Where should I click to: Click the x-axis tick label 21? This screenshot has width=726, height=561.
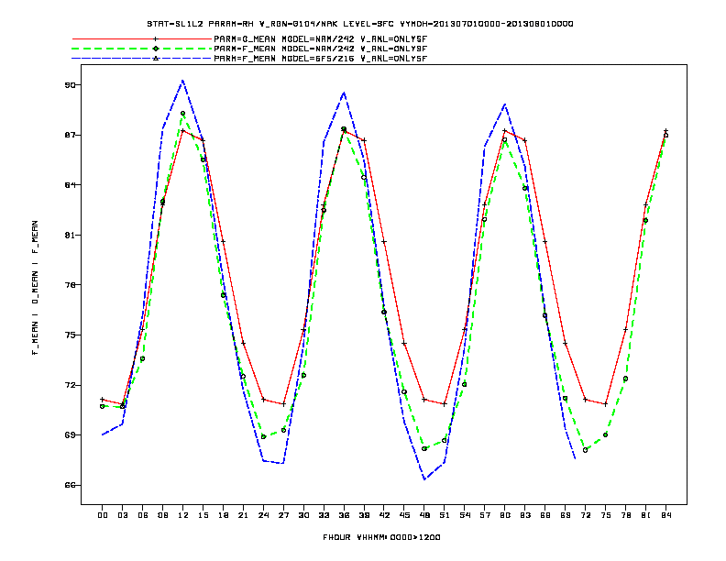tap(243, 515)
